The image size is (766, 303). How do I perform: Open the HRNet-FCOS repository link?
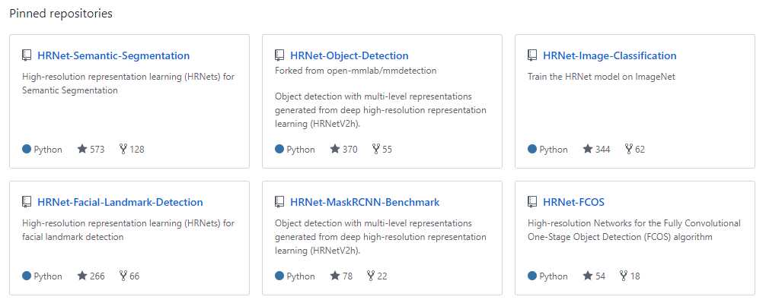coord(573,202)
